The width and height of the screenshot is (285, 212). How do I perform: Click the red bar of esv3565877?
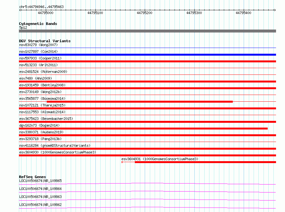coord(140,102)
